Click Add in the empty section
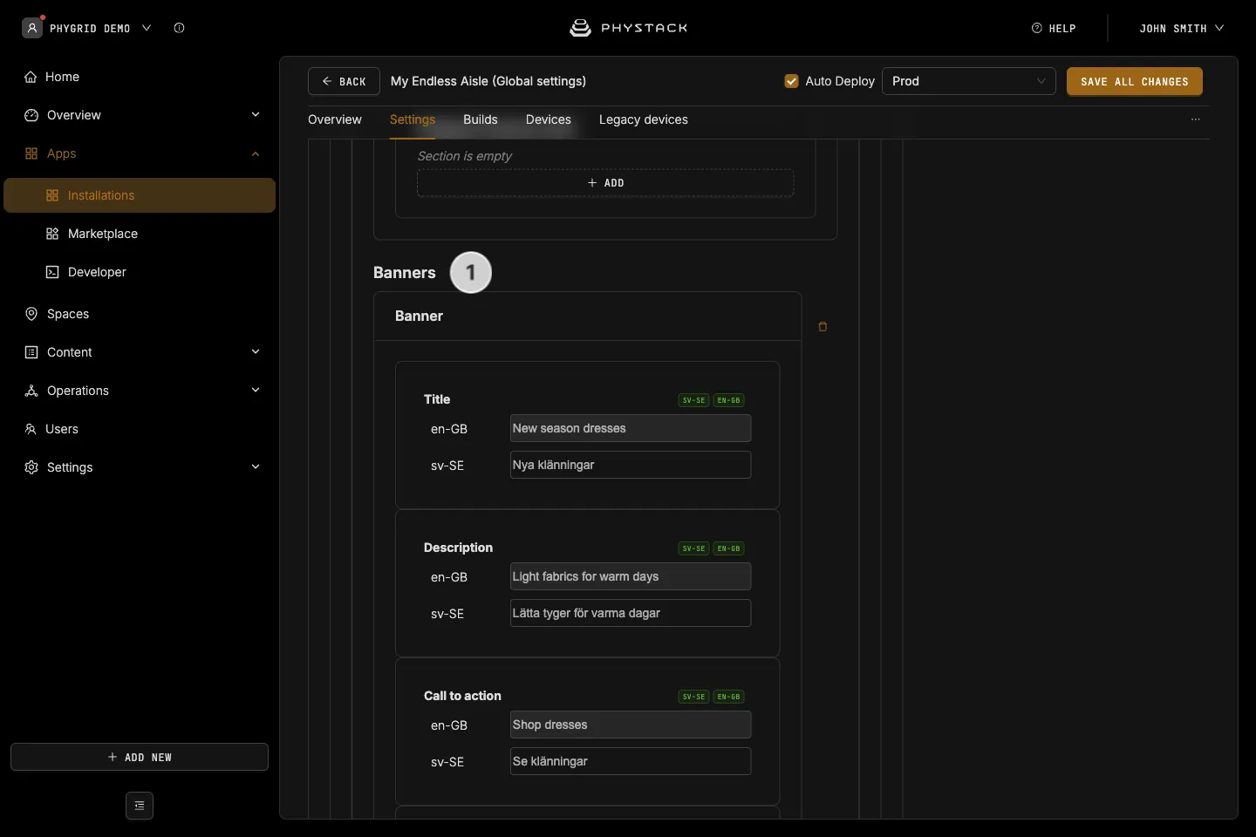This screenshot has height=837, width=1256. point(605,183)
